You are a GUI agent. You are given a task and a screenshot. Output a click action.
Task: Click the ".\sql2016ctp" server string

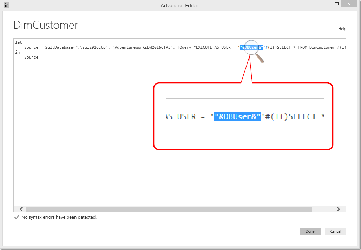pyautogui.click(x=92, y=47)
